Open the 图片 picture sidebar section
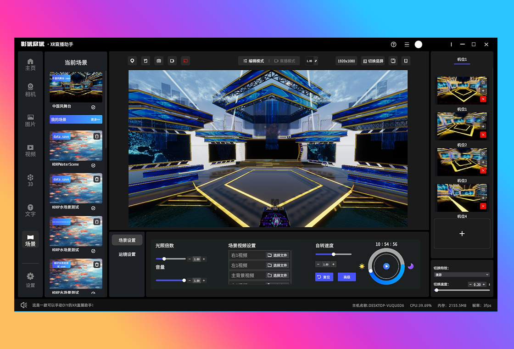The height and width of the screenshot is (349, 514). click(30, 120)
